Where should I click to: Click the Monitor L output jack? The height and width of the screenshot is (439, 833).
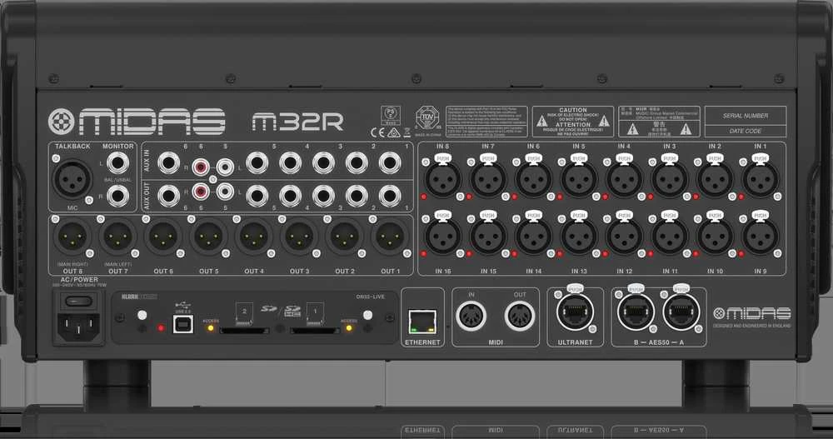pos(118,163)
